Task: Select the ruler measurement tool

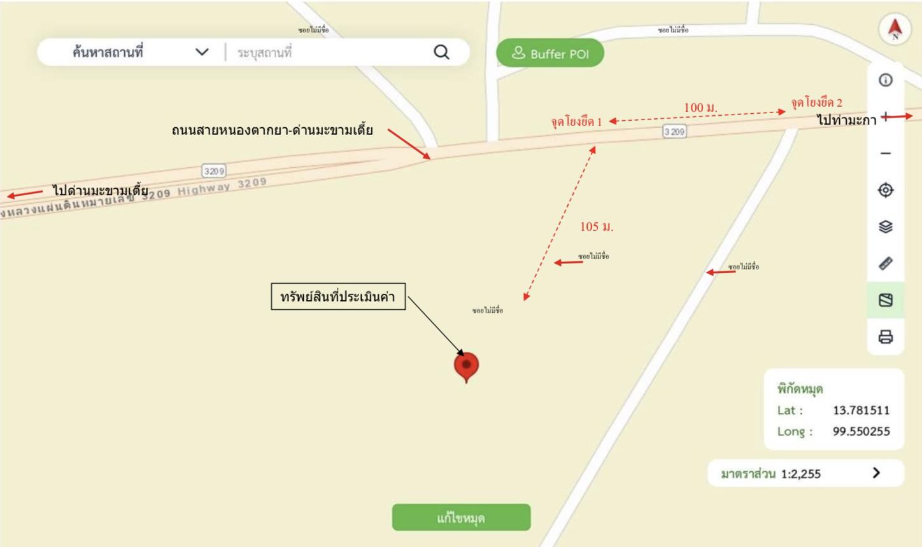Action: (x=886, y=263)
